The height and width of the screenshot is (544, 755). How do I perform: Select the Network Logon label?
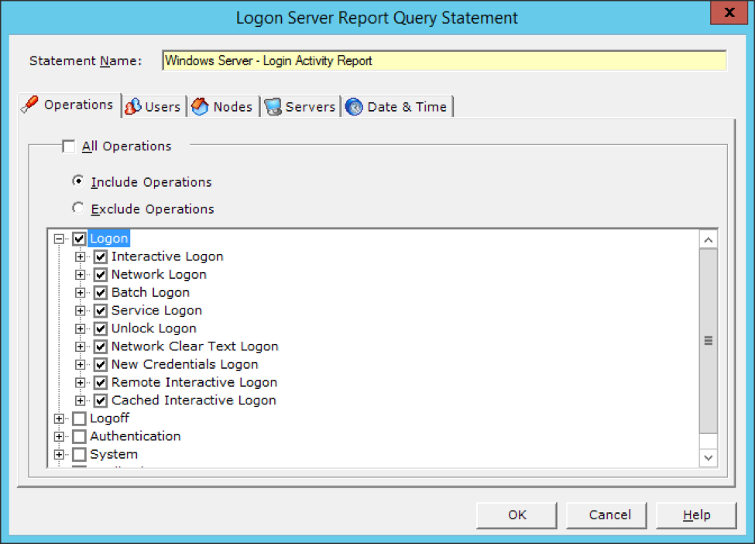tap(159, 274)
